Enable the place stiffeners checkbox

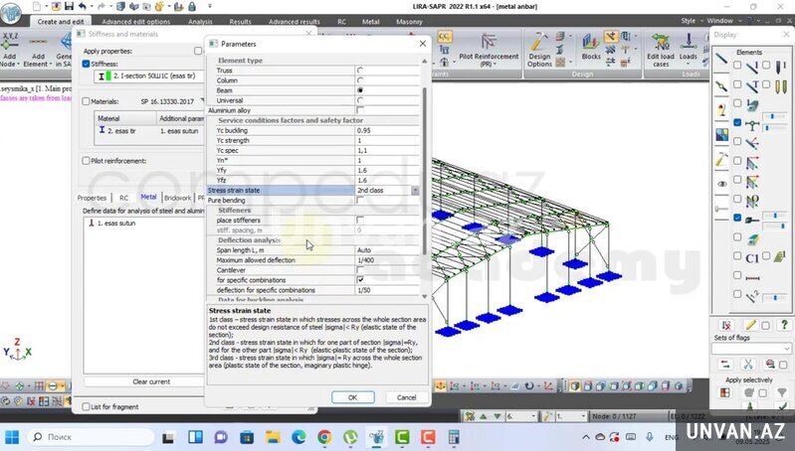pyautogui.click(x=360, y=221)
